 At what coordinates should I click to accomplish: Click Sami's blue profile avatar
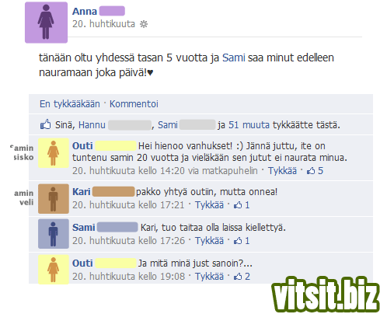[x=54, y=234]
